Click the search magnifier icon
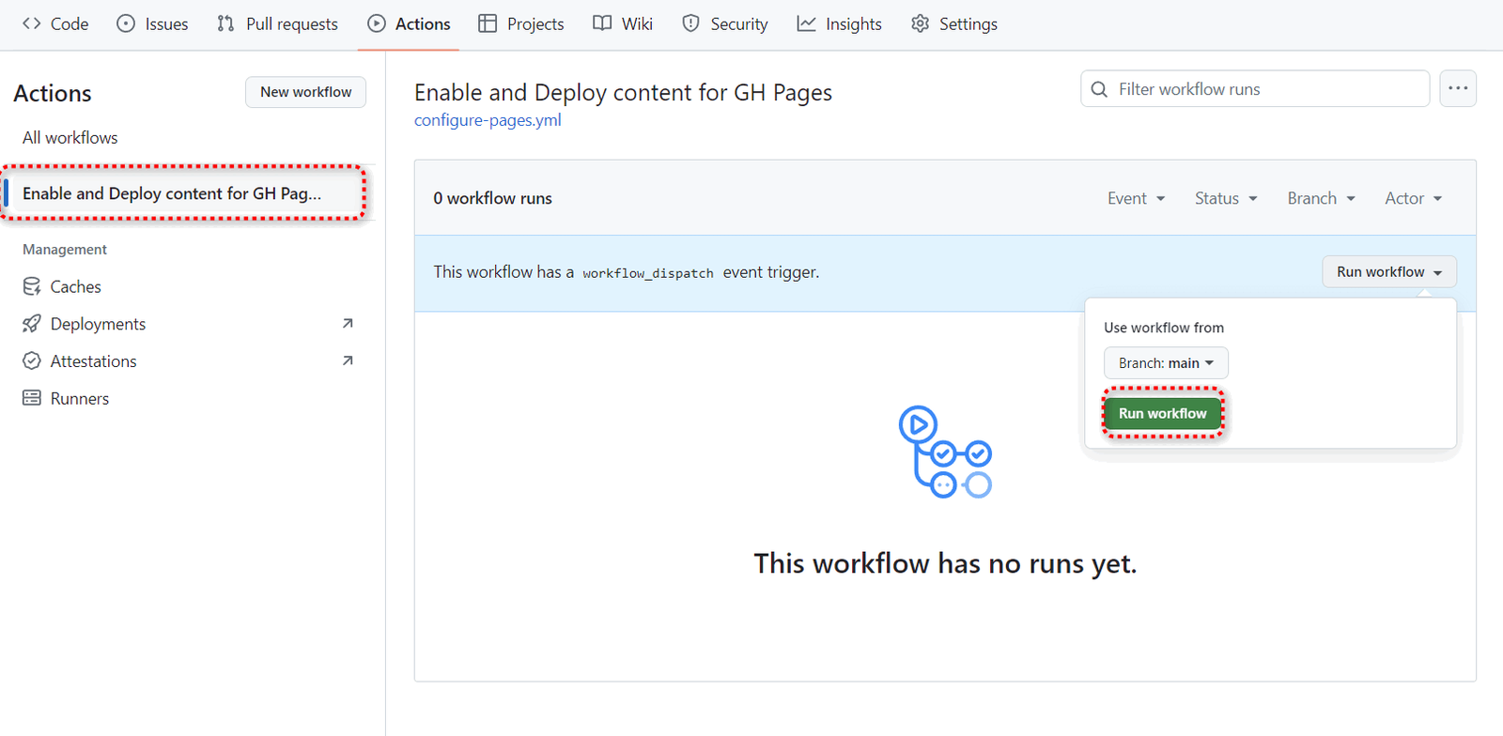Viewport: 1503px width, 736px height. tap(1099, 89)
